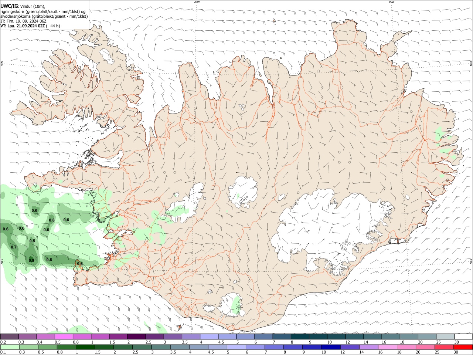Click the '0.1' label under the lower scale
Screen dimensions: 473x355
tap(3, 352)
